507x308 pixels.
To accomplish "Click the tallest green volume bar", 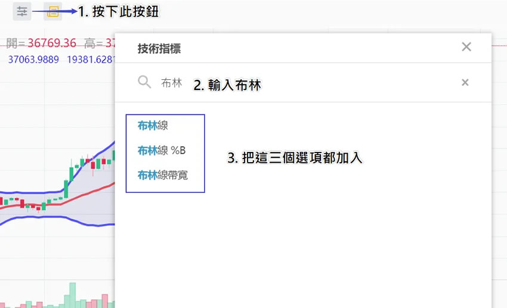I will point(72,295).
